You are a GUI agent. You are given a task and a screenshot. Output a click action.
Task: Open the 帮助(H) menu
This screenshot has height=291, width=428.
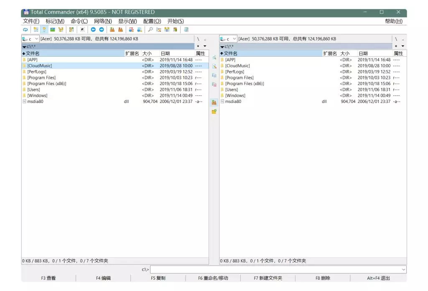click(x=394, y=21)
